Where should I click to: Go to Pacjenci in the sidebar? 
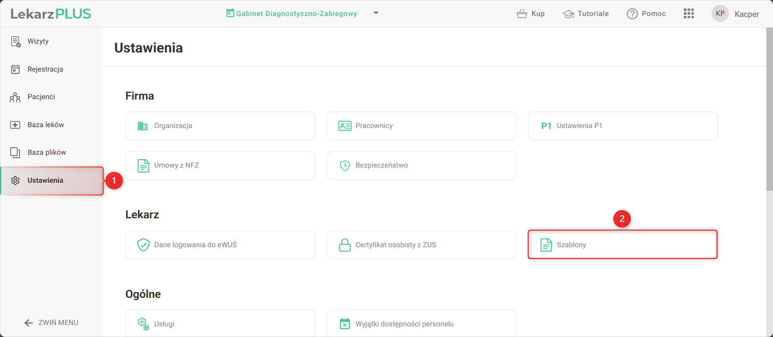[x=41, y=97]
